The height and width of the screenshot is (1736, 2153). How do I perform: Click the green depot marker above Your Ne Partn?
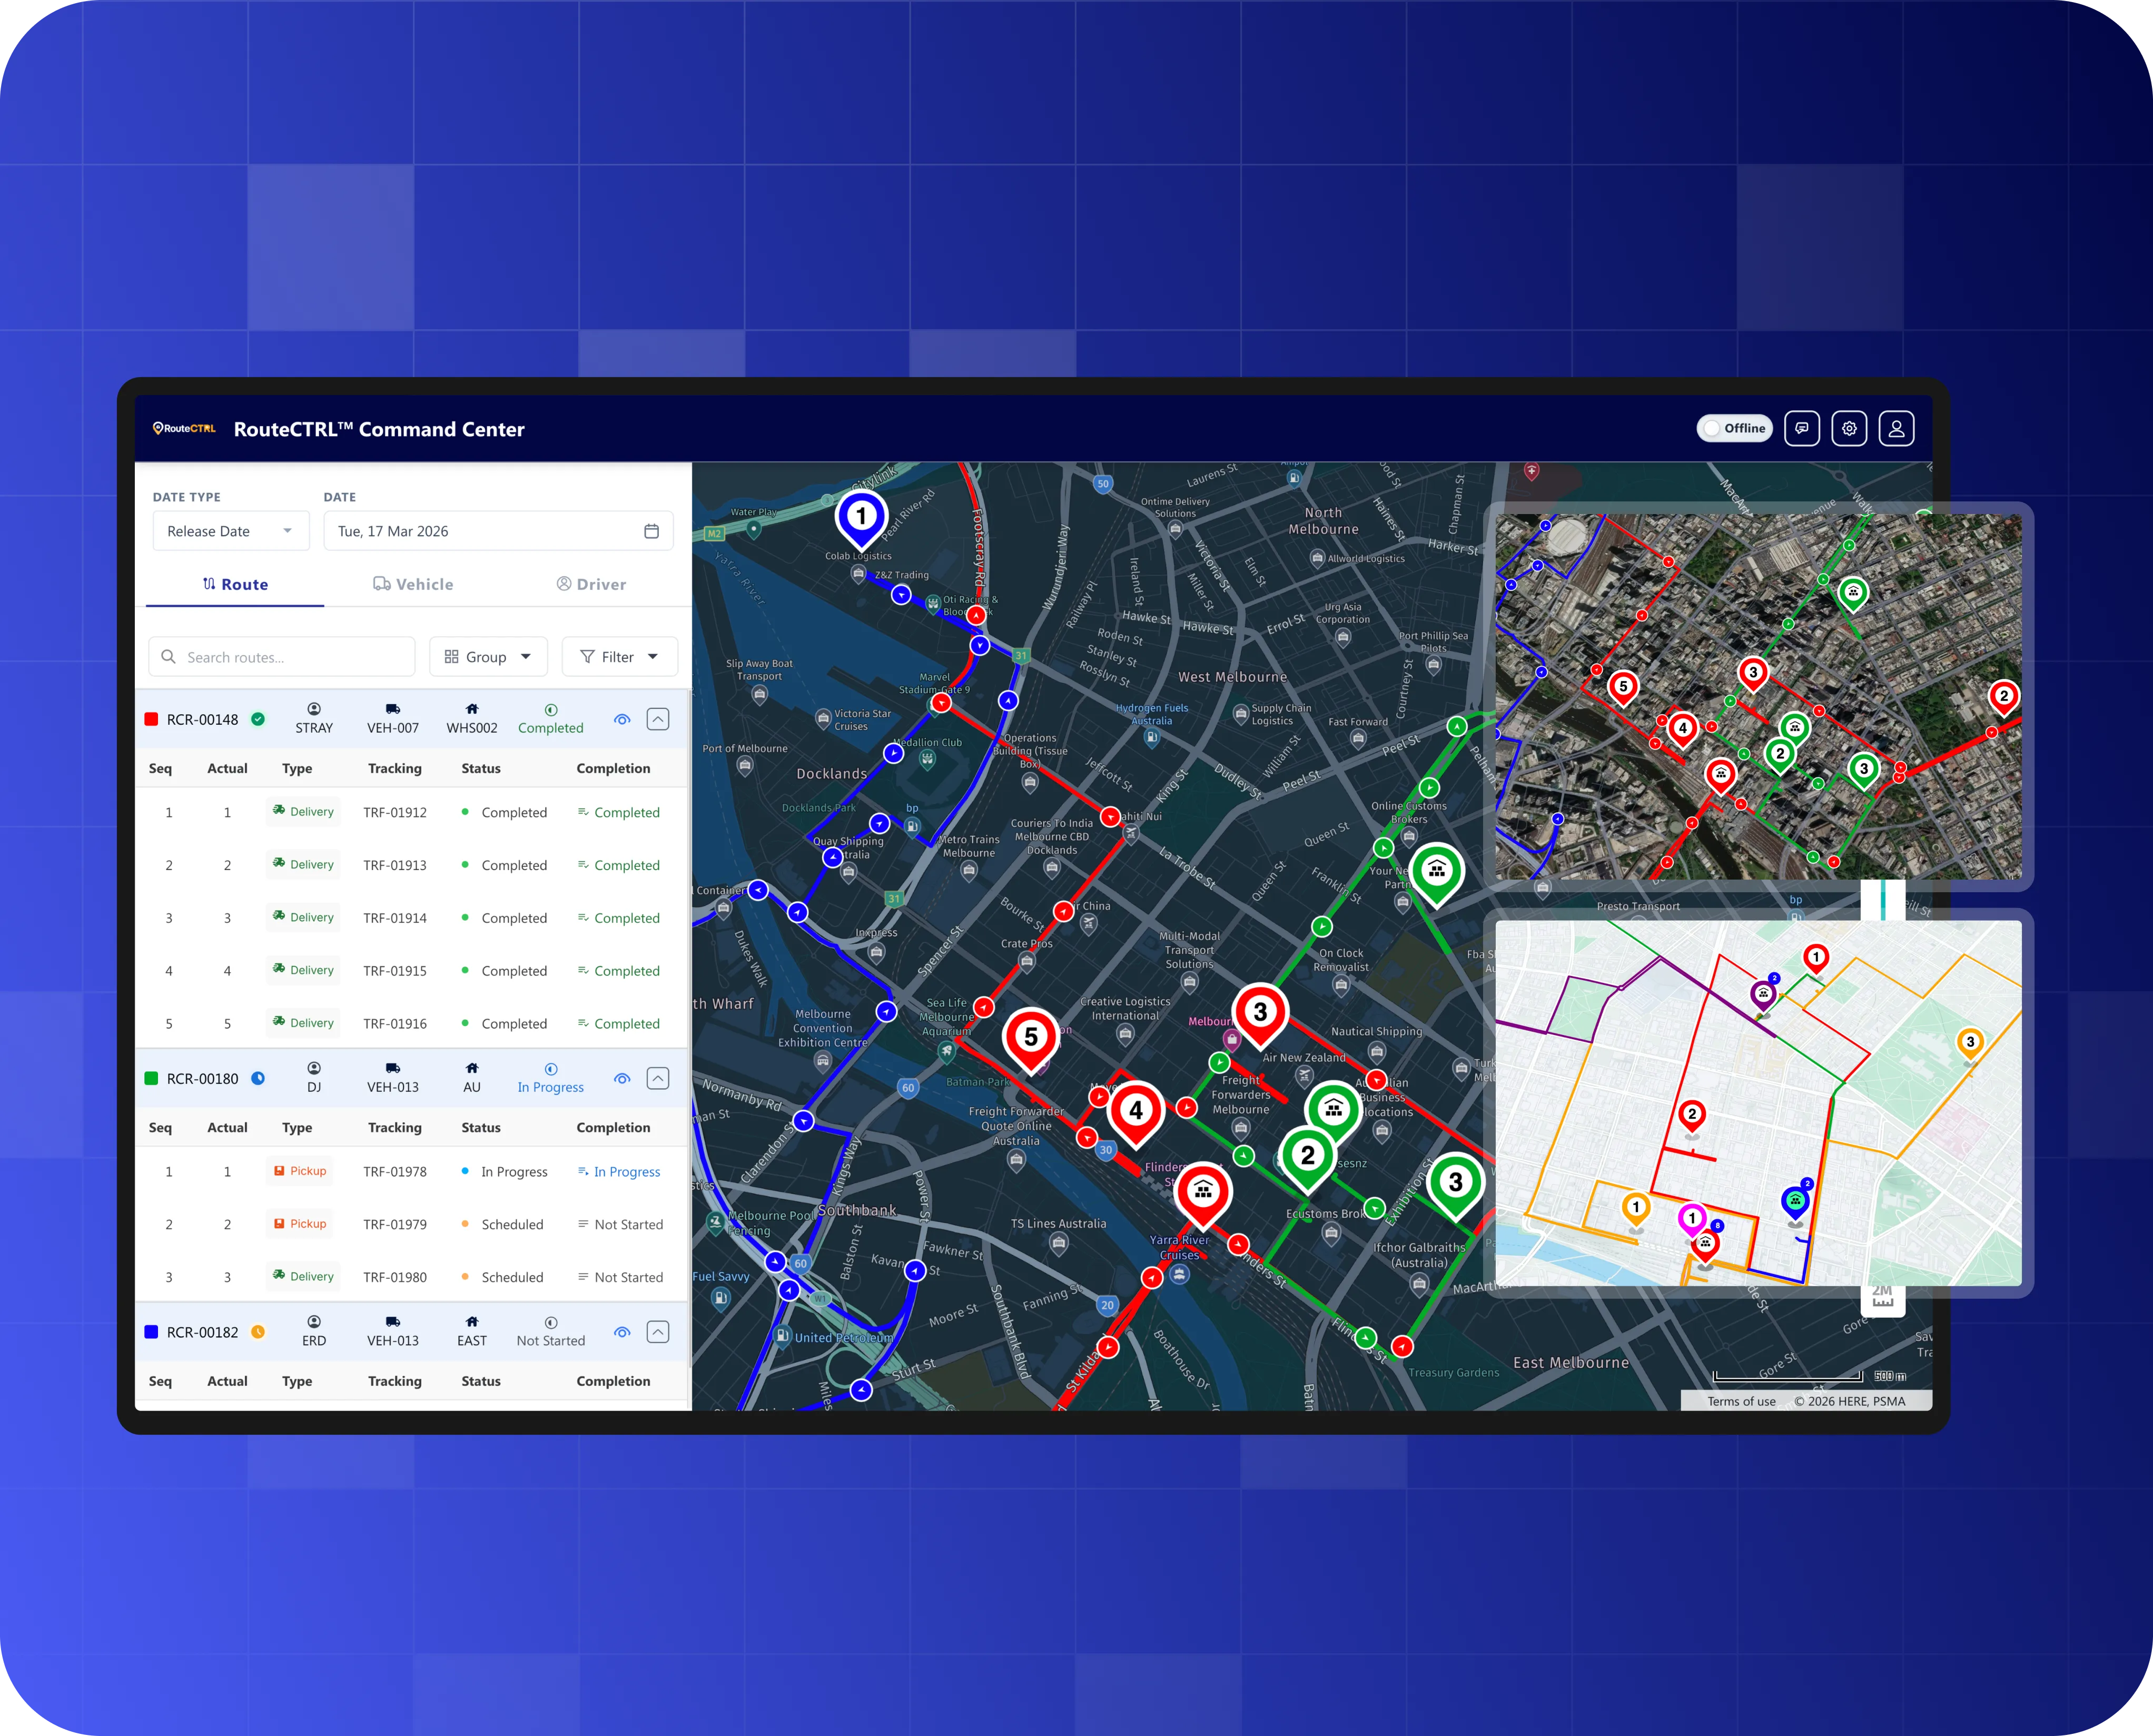(1436, 874)
